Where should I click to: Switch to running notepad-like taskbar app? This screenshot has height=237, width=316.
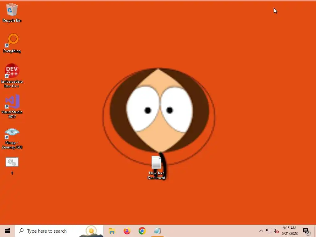[x=157, y=231]
